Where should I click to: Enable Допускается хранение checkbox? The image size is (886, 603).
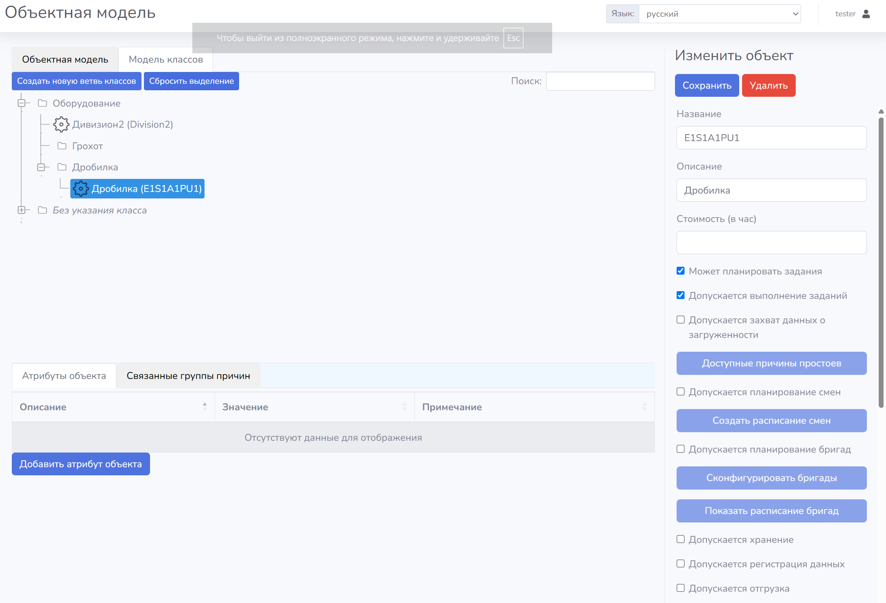681,539
